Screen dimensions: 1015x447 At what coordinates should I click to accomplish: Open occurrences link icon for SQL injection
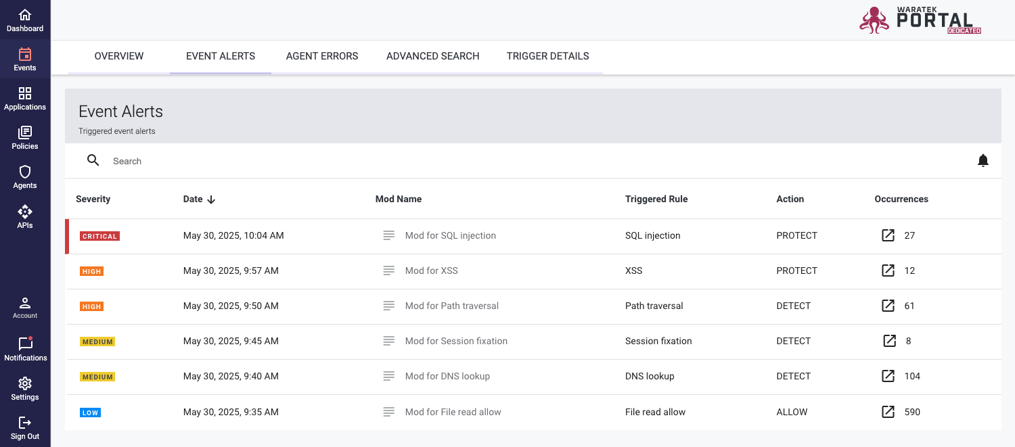[x=888, y=235]
